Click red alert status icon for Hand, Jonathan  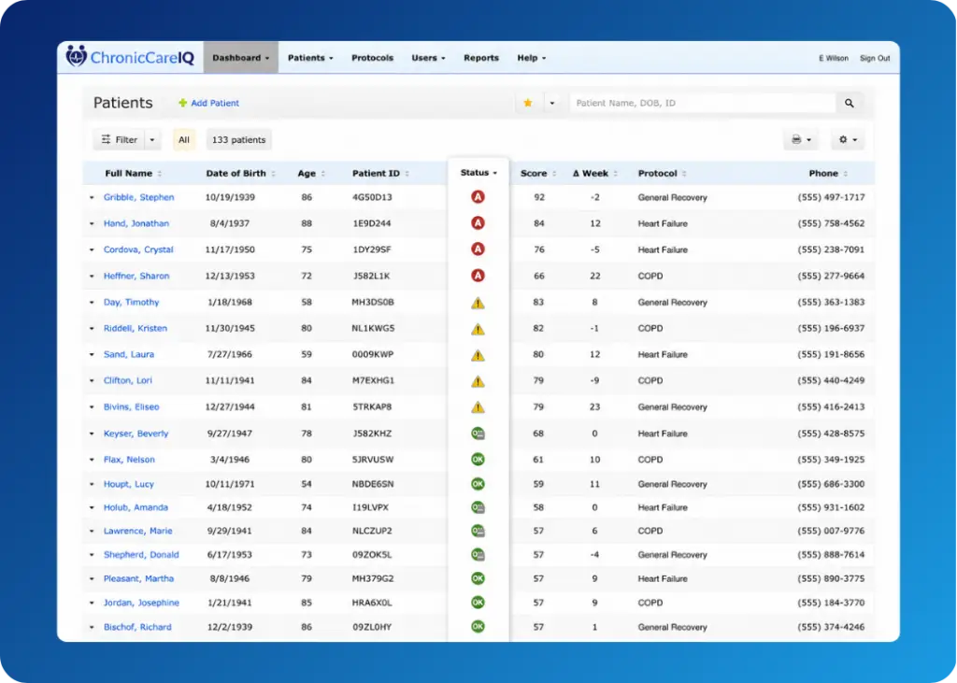pos(478,223)
